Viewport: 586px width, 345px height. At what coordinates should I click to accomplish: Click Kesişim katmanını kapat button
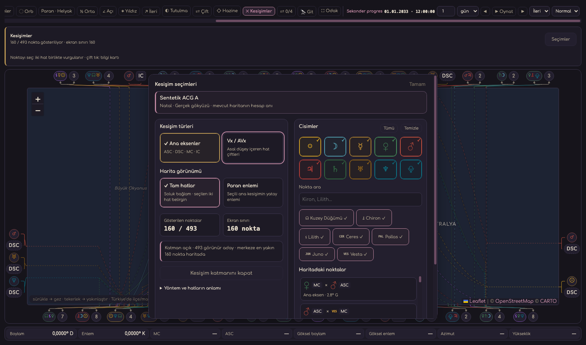click(x=221, y=273)
